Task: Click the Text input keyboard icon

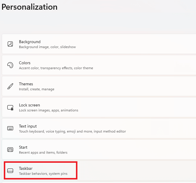Action: [10, 128]
